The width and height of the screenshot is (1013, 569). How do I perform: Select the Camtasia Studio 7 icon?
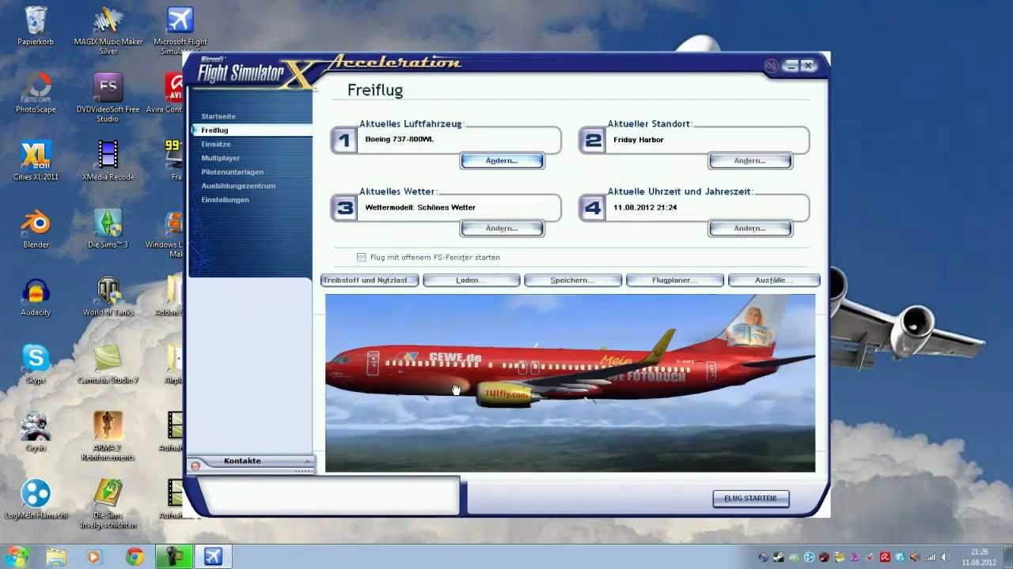coord(108,364)
